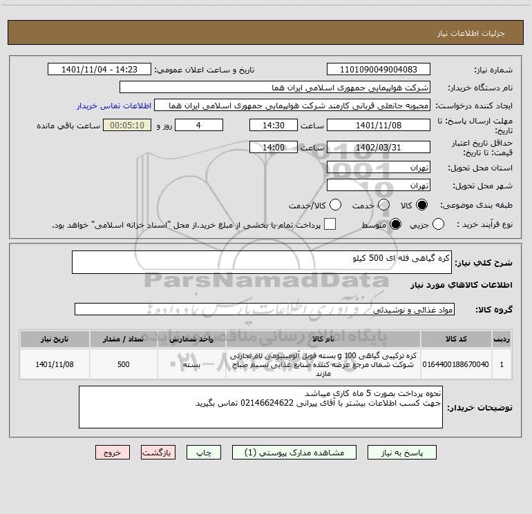Click the general description کره گیاهی فله ای field
The height and width of the screenshot is (514, 532).
262,262
